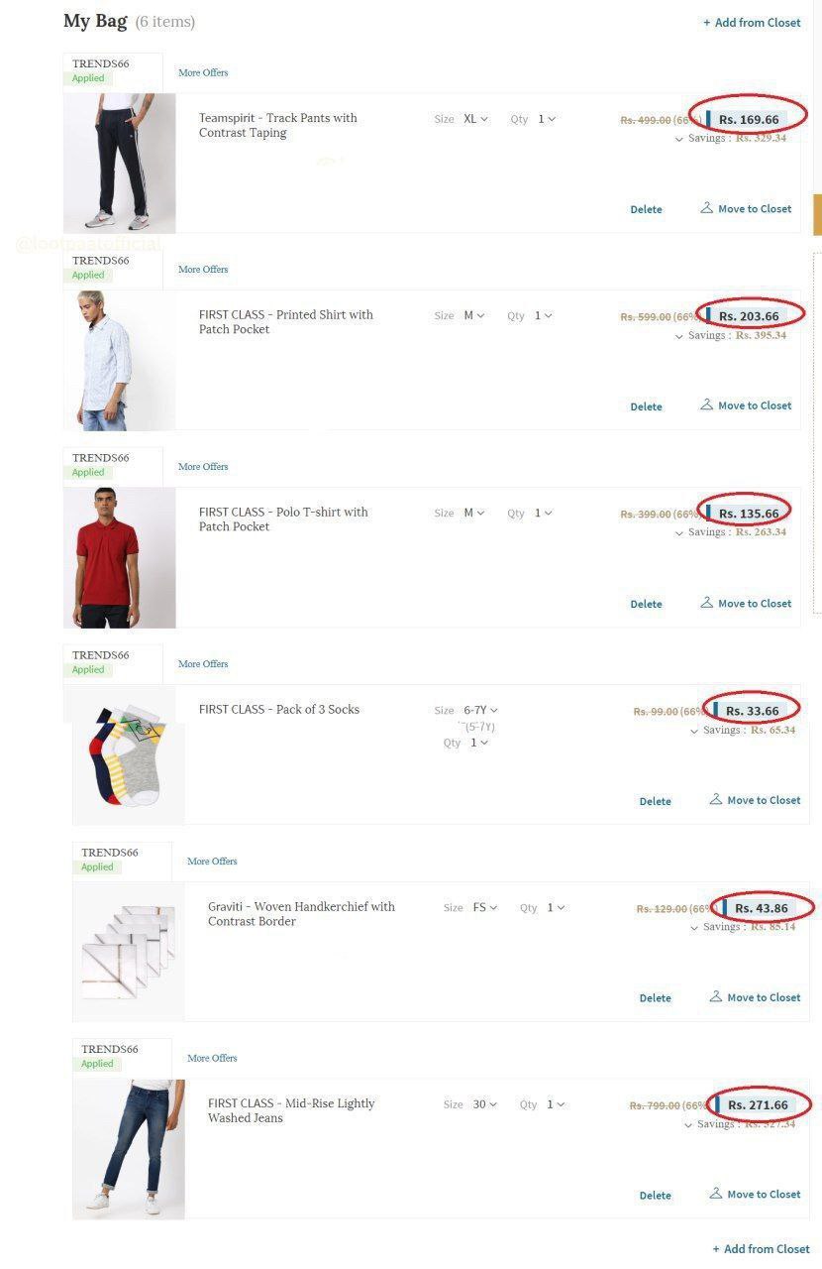Open the Pack of 3 Socks thumbnail
This screenshot has height=1269, width=822.
click(x=128, y=754)
